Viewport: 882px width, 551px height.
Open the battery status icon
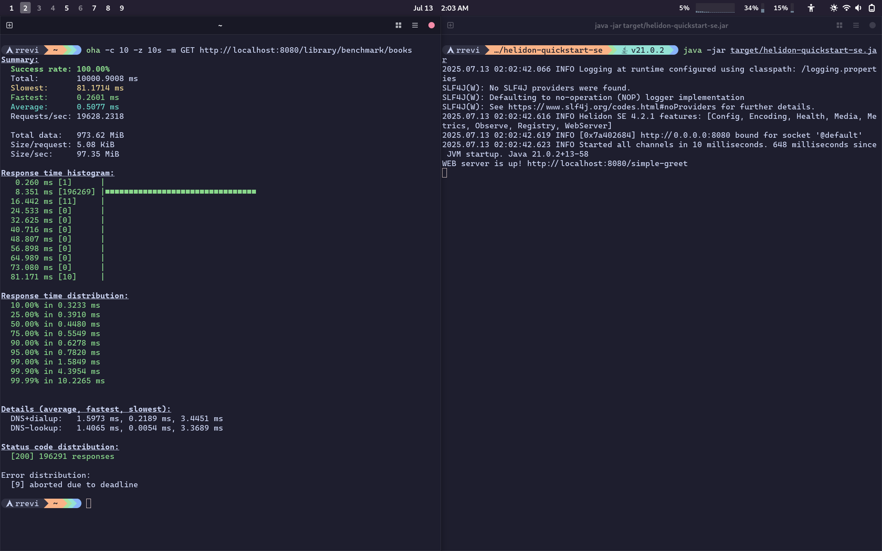[x=872, y=8]
